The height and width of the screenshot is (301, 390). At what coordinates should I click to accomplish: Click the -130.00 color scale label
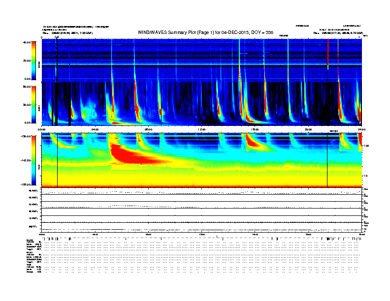pyautogui.click(x=26, y=136)
